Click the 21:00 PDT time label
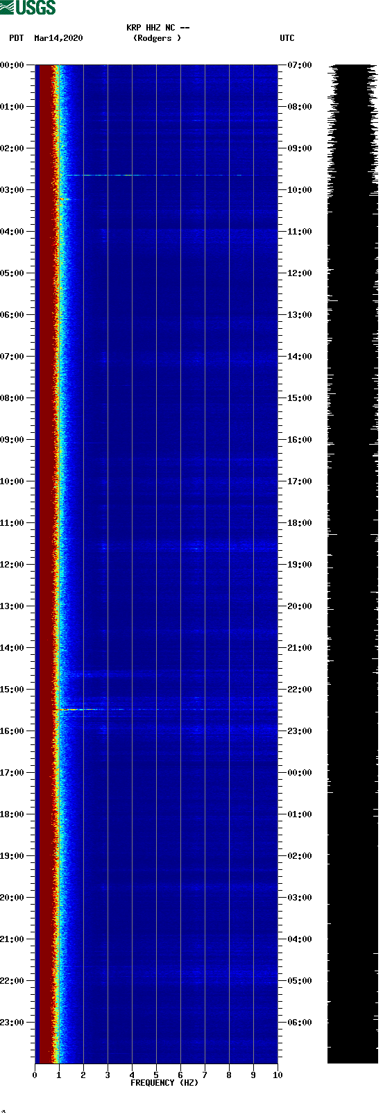Image resolution: width=383 pixels, height=1119 pixels. click(x=12, y=939)
